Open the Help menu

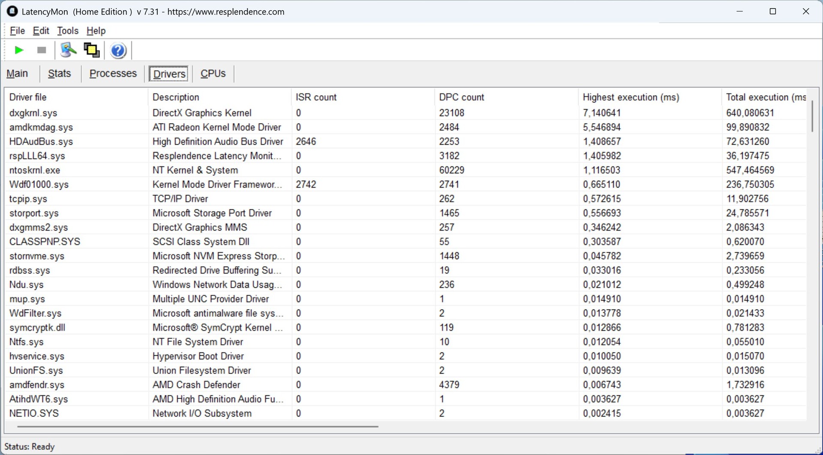(96, 31)
